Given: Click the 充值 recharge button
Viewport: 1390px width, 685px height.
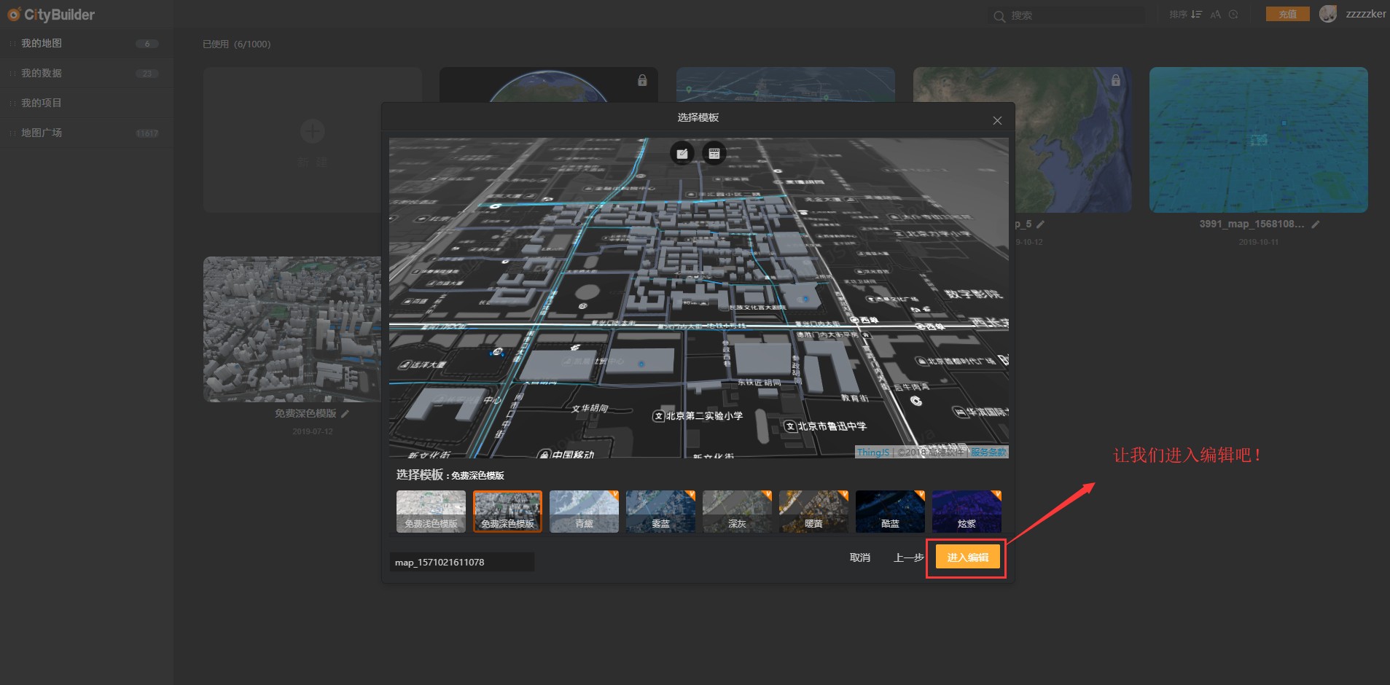Looking at the screenshot, I should click(1288, 14).
